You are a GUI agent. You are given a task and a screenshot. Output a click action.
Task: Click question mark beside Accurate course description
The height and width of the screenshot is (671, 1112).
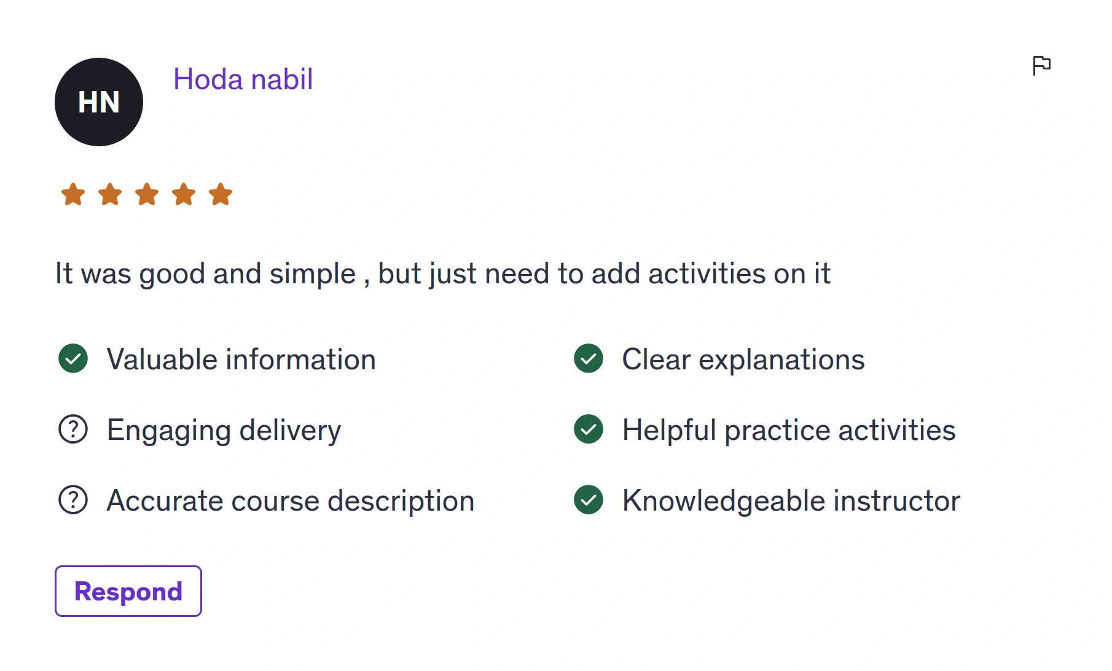point(73,500)
